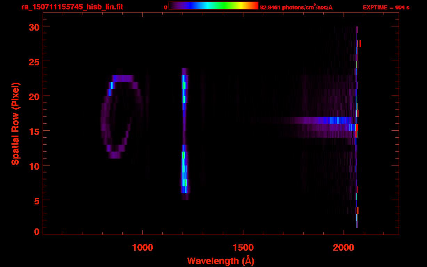Click the Spatial Row (Pixel) axis title
Screen dimensions: 427x267
[x=15, y=124]
